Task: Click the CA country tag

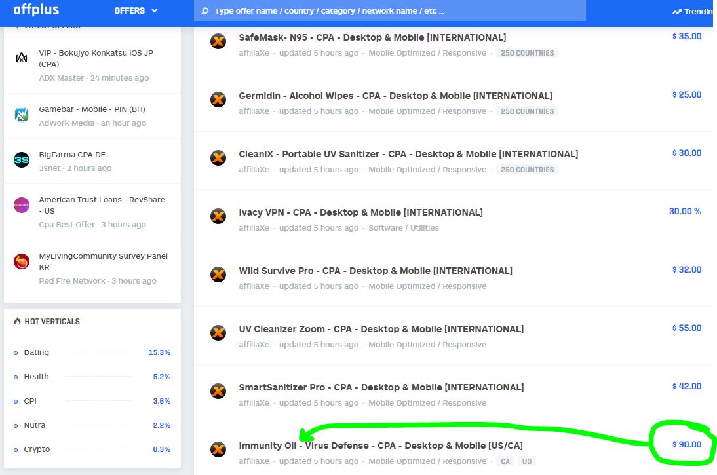Action: click(x=505, y=461)
